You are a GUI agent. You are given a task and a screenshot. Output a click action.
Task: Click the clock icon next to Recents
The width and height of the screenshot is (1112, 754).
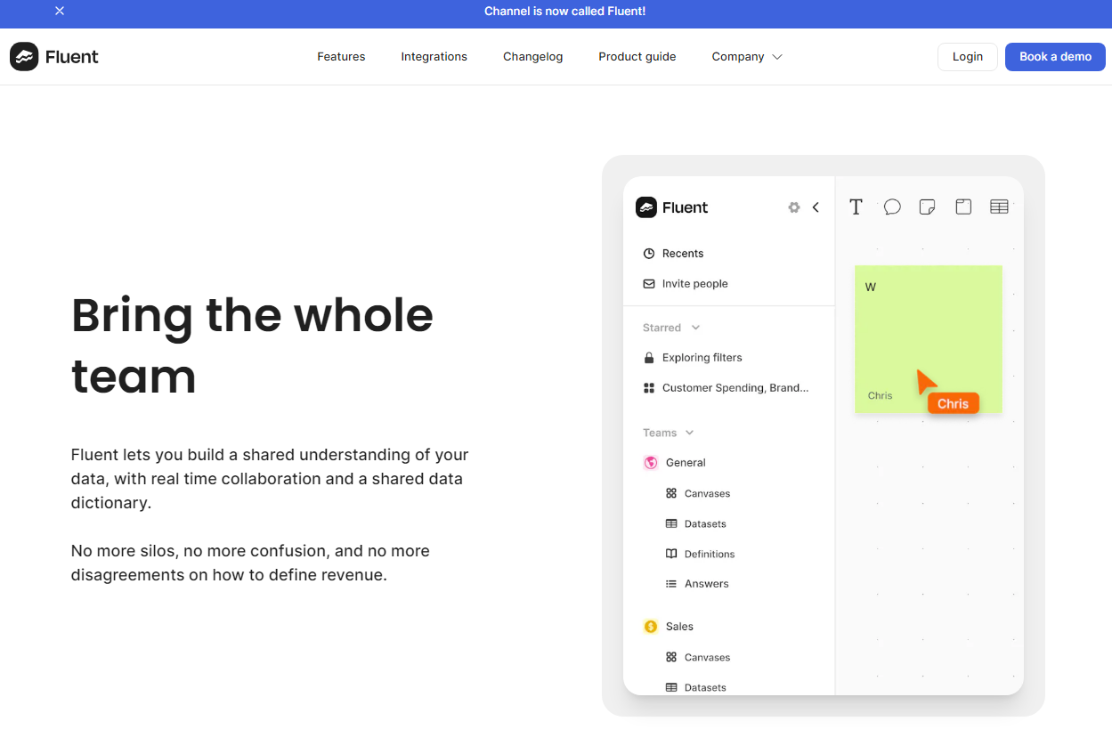(x=649, y=254)
